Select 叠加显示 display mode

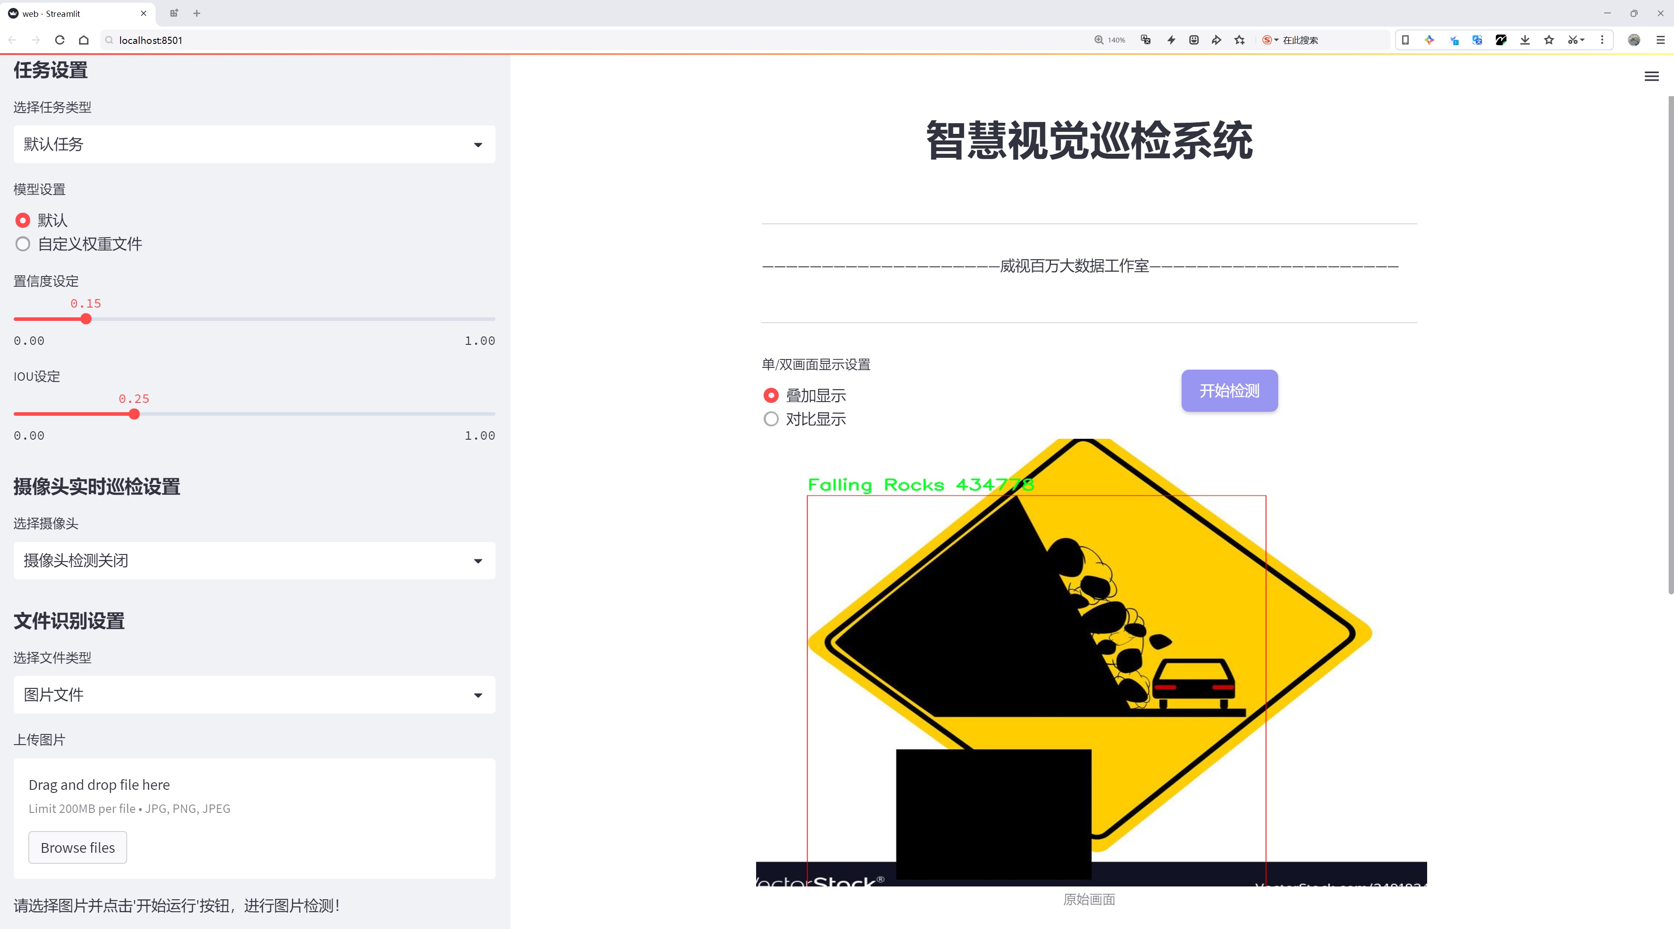click(771, 396)
